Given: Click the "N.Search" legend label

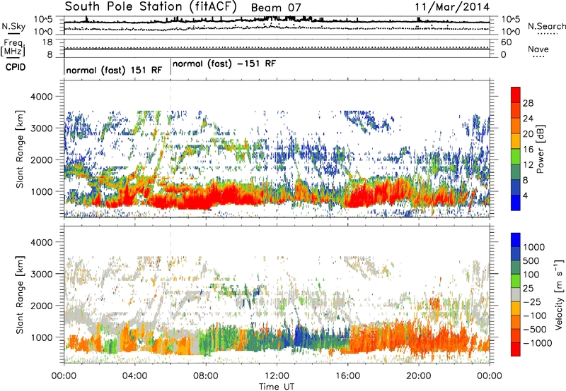Looking at the screenshot, I should [546, 26].
